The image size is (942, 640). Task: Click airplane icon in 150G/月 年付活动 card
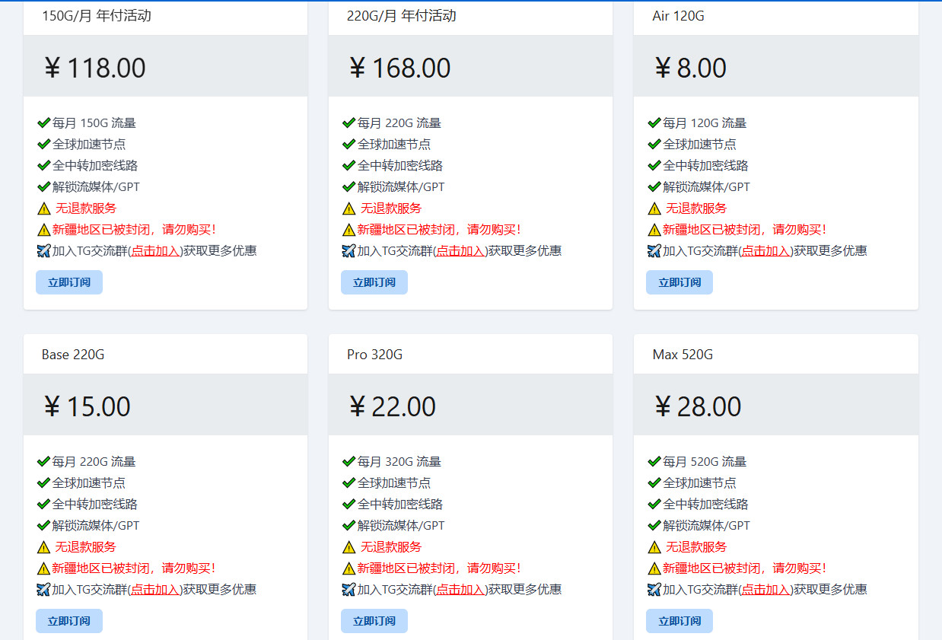coord(43,251)
